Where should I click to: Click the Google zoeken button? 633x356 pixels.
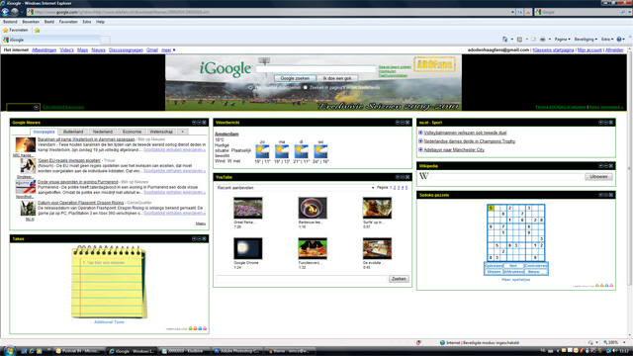pyautogui.click(x=295, y=78)
